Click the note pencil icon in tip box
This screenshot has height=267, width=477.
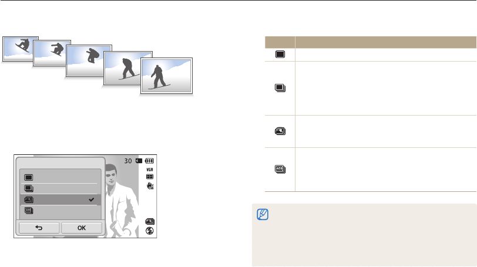point(263,214)
